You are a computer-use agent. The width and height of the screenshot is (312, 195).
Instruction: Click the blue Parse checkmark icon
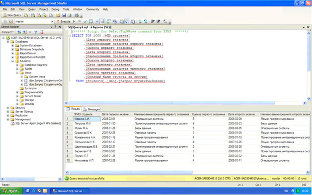(x=85, y=21)
